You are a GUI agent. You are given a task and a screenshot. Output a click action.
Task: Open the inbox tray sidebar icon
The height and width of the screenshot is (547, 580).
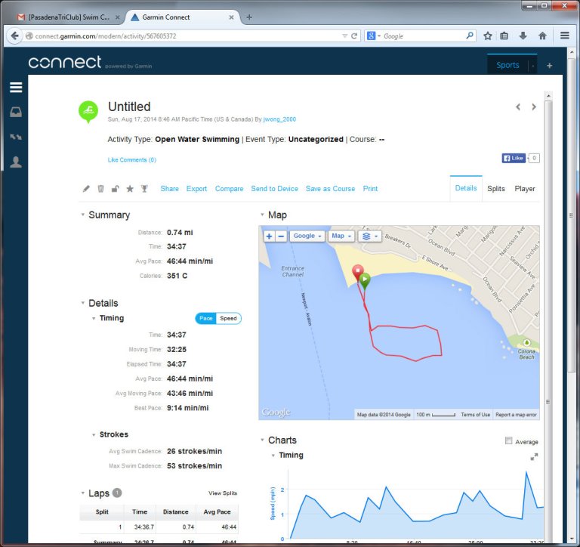coord(16,112)
